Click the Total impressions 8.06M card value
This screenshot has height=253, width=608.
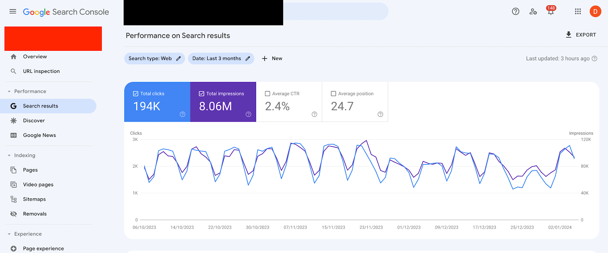tap(215, 107)
